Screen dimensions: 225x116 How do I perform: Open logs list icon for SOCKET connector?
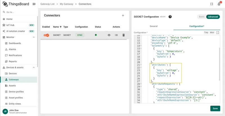(x=116, y=35)
